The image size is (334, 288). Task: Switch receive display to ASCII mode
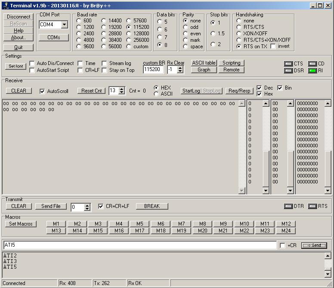(156, 94)
